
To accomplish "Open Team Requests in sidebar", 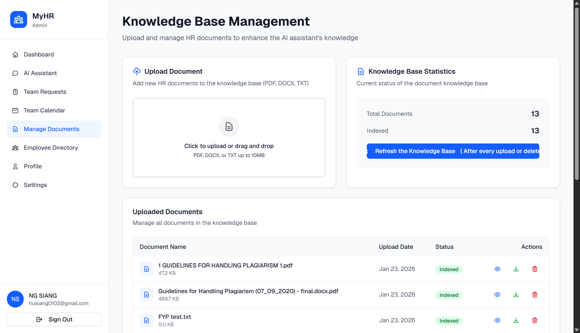I will pos(45,92).
